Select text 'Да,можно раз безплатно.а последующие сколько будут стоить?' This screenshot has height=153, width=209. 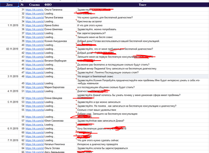113,65
